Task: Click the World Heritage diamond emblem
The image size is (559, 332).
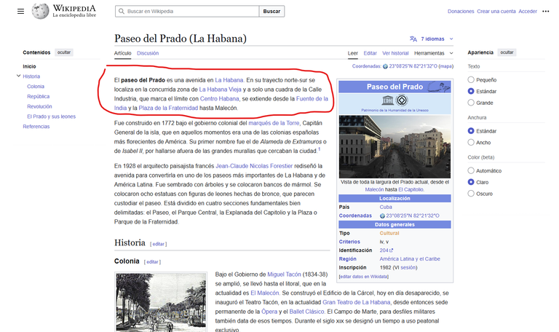Action: 402,100
